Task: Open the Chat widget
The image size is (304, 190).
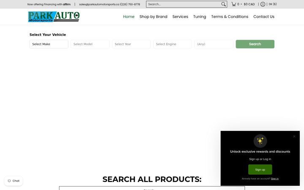Action: click(14, 181)
